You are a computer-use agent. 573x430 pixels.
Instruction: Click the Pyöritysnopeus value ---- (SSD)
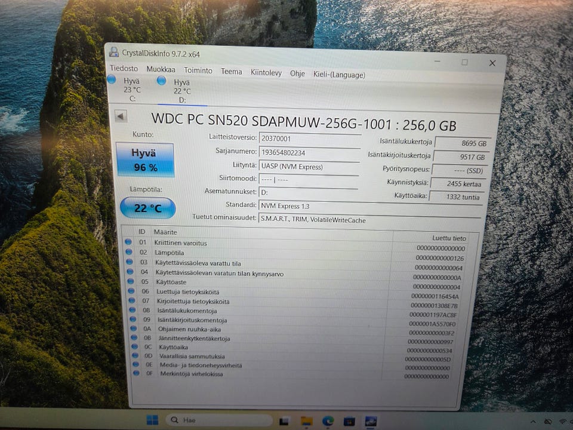458,170
